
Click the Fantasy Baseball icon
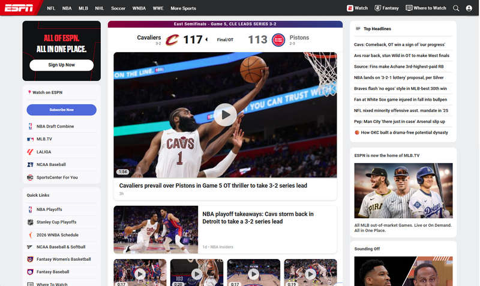tap(30, 272)
